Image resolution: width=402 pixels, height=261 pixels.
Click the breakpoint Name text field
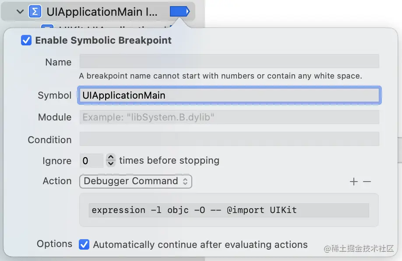click(229, 61)
